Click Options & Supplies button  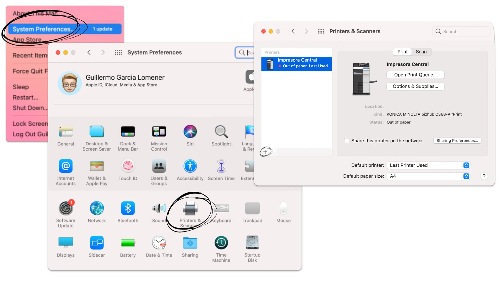click(415, 86)
